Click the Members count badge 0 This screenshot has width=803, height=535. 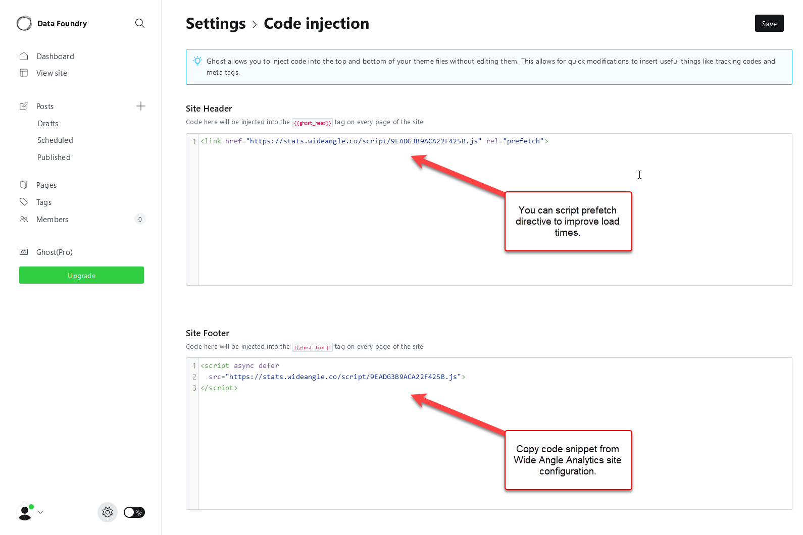click(140, 219)
